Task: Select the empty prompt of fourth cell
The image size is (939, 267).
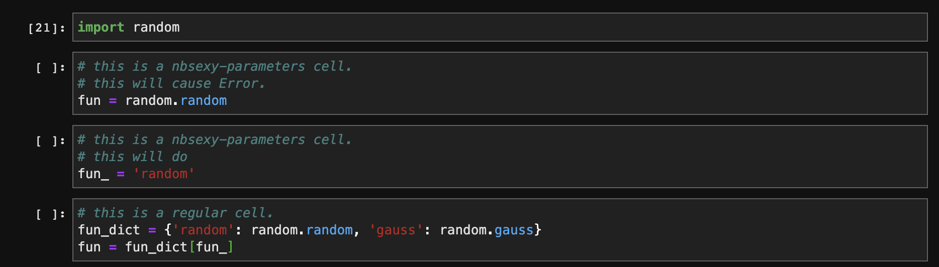Action: point(50,214)
